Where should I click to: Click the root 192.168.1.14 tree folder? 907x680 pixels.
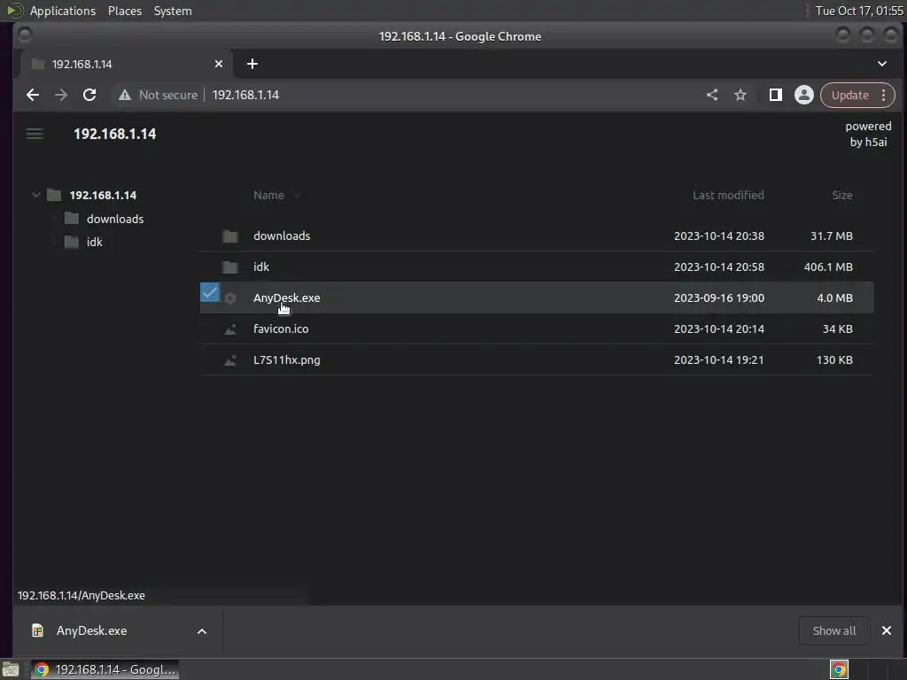(103, 195)
